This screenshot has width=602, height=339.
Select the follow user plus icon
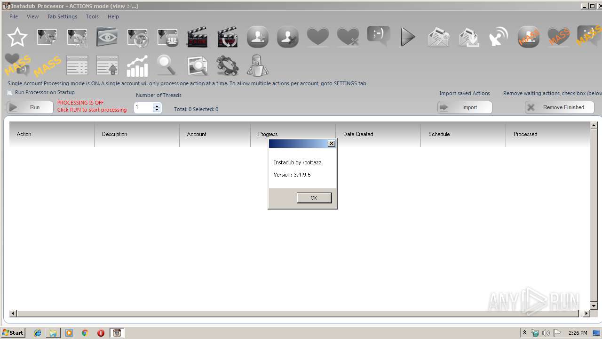point(258,37)
